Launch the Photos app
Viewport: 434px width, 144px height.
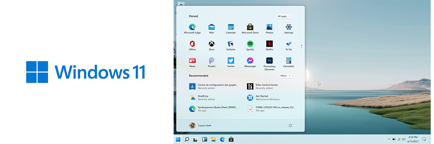269,29
